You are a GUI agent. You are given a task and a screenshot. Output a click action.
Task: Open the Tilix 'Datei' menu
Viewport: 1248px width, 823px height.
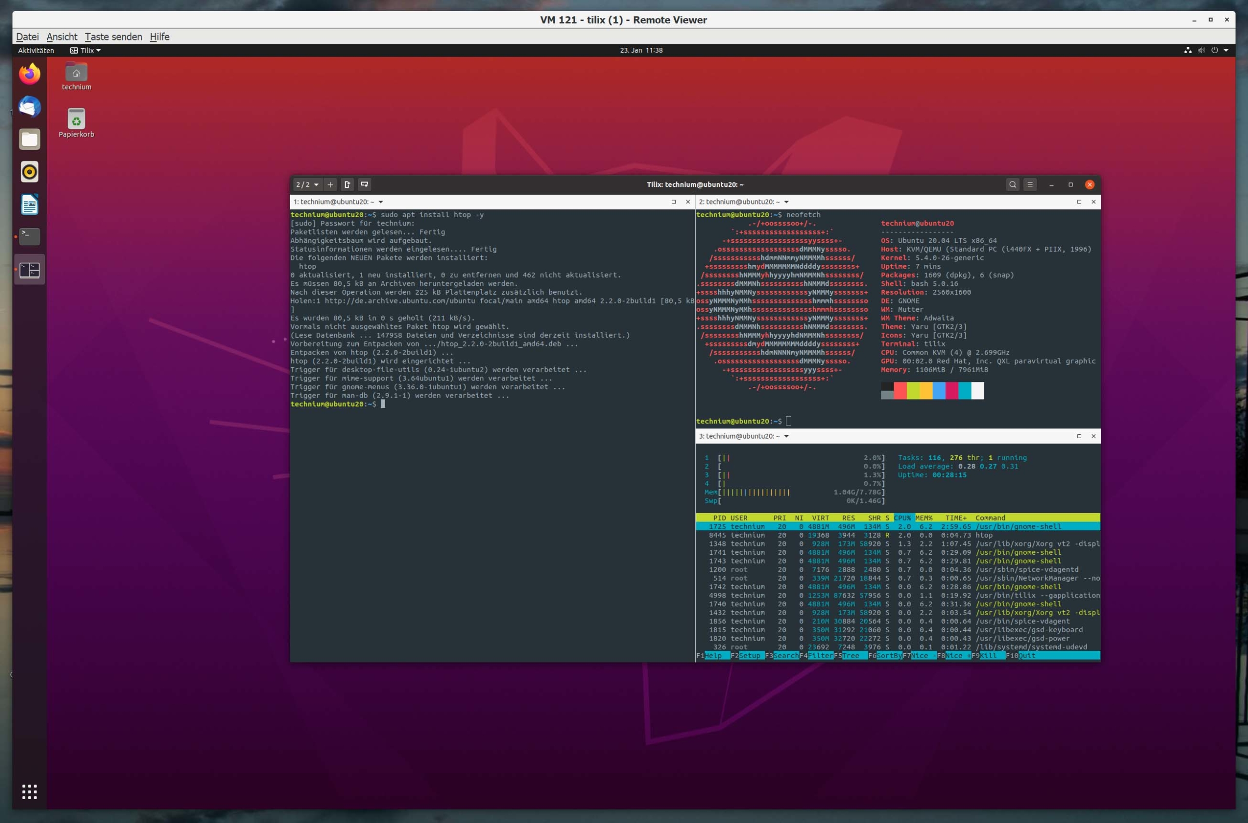[27, 37]
